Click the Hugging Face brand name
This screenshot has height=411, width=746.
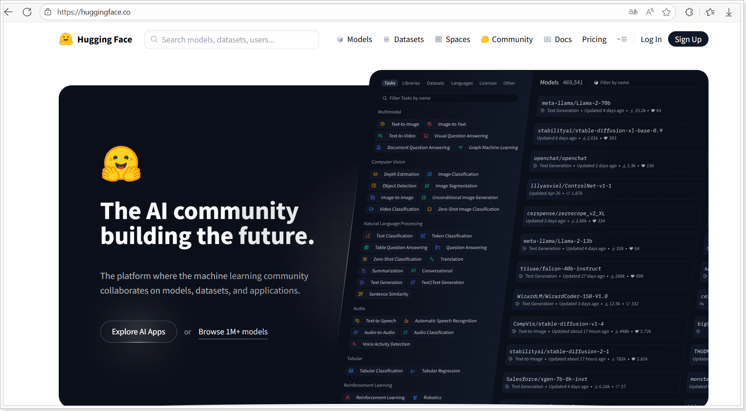[x=105, y=39]
